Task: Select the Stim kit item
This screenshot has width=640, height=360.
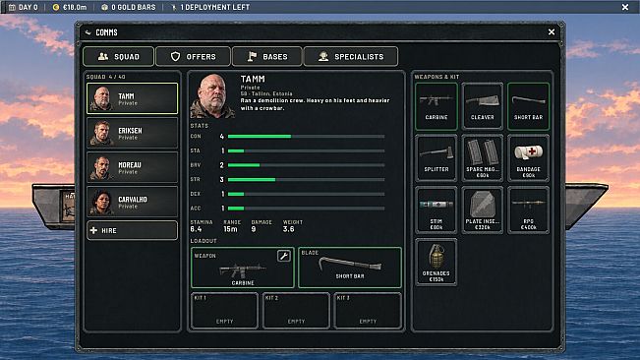Action: (x=436, y=210)
